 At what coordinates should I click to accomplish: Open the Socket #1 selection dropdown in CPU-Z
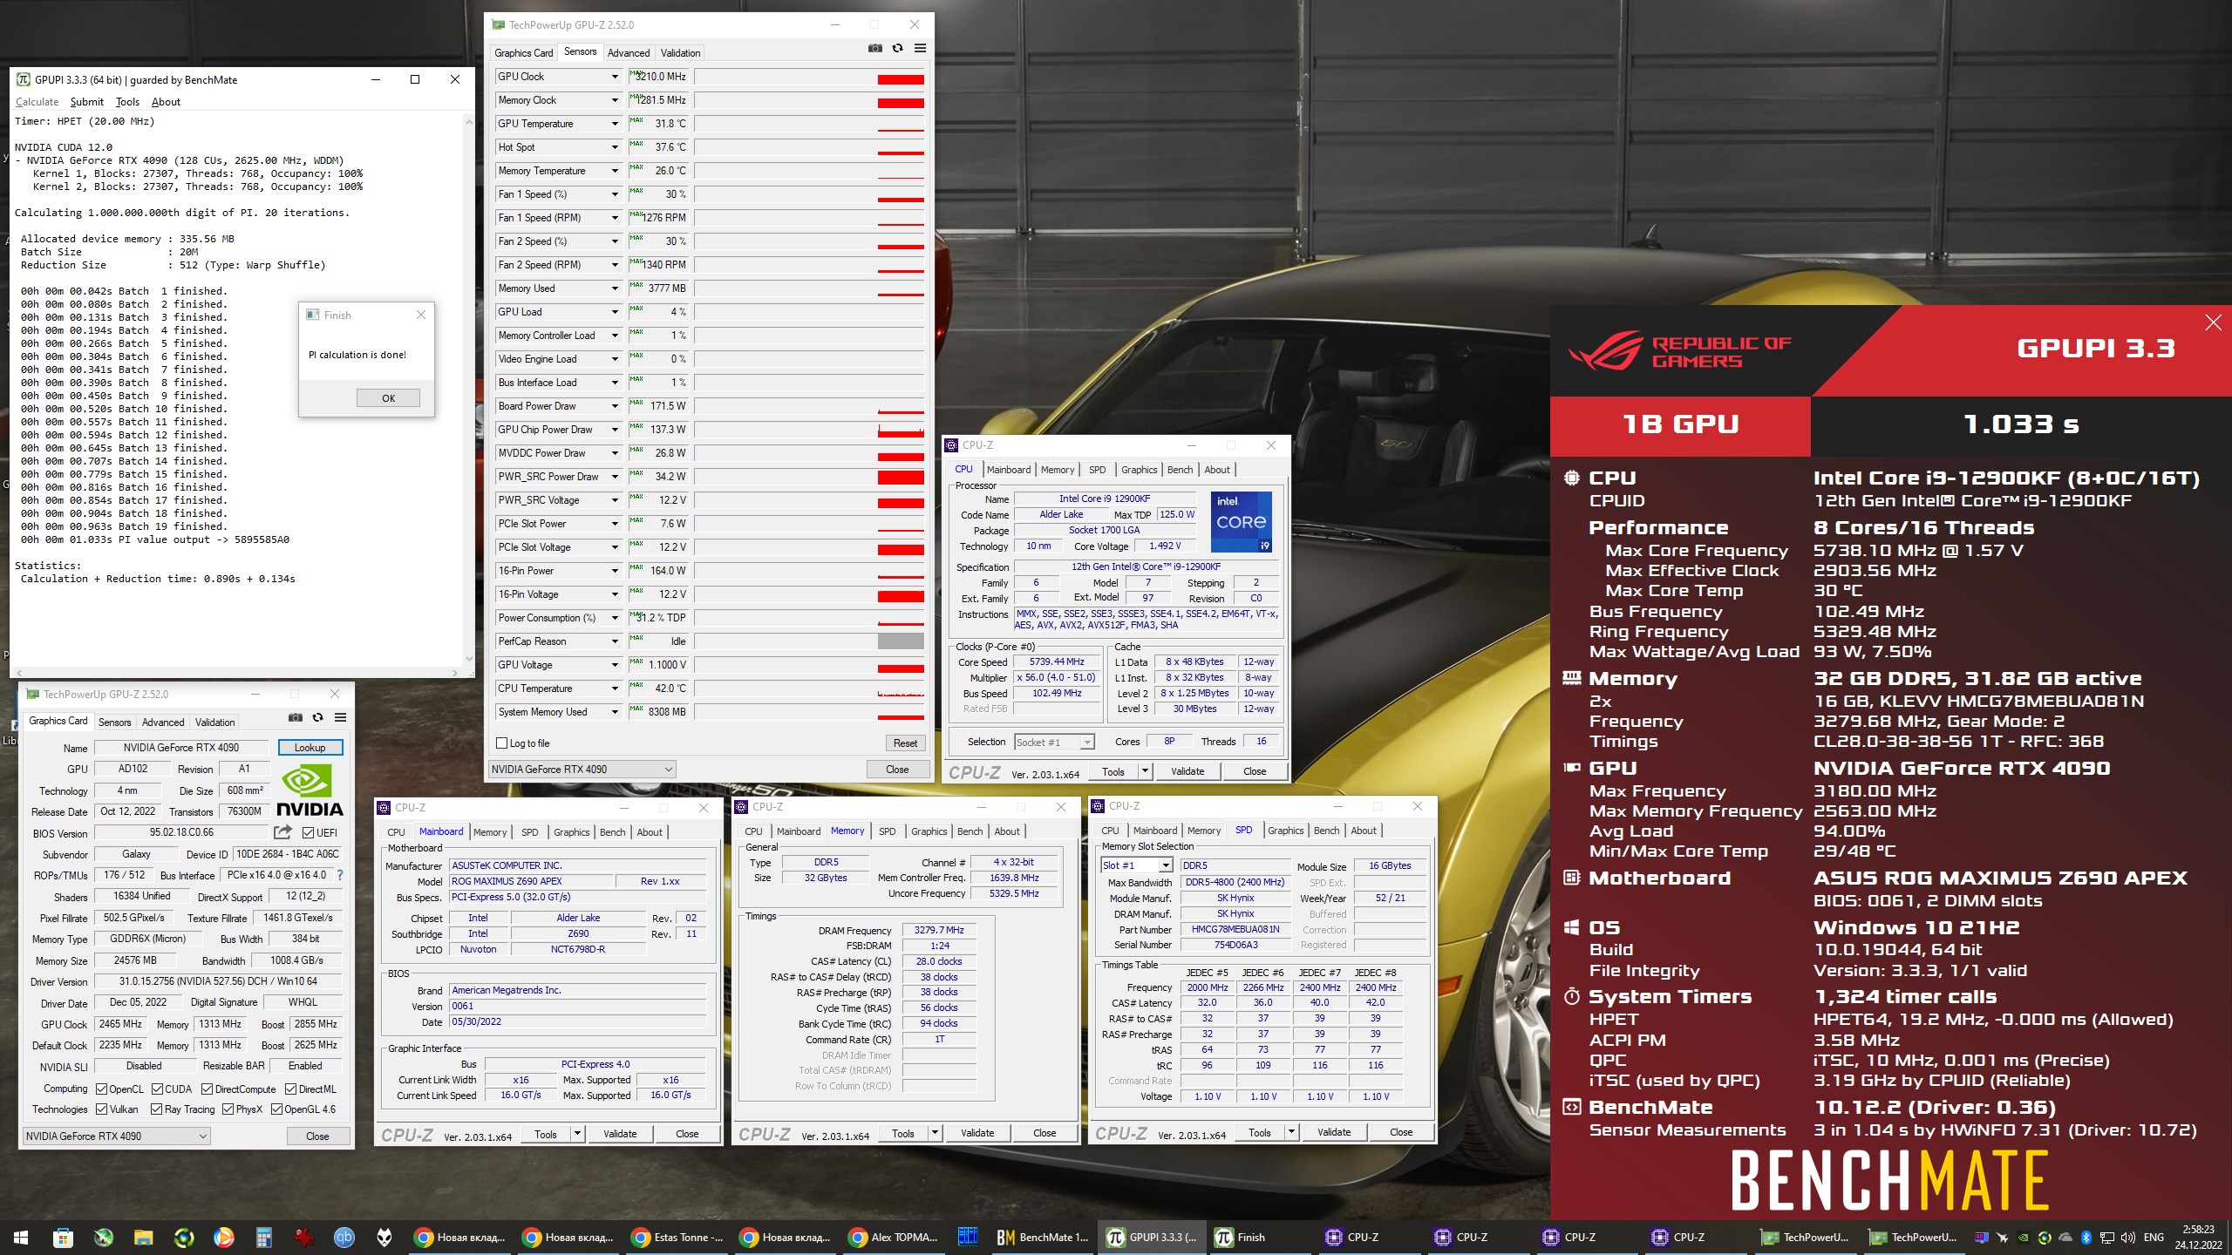click(x=1054, y=743)
